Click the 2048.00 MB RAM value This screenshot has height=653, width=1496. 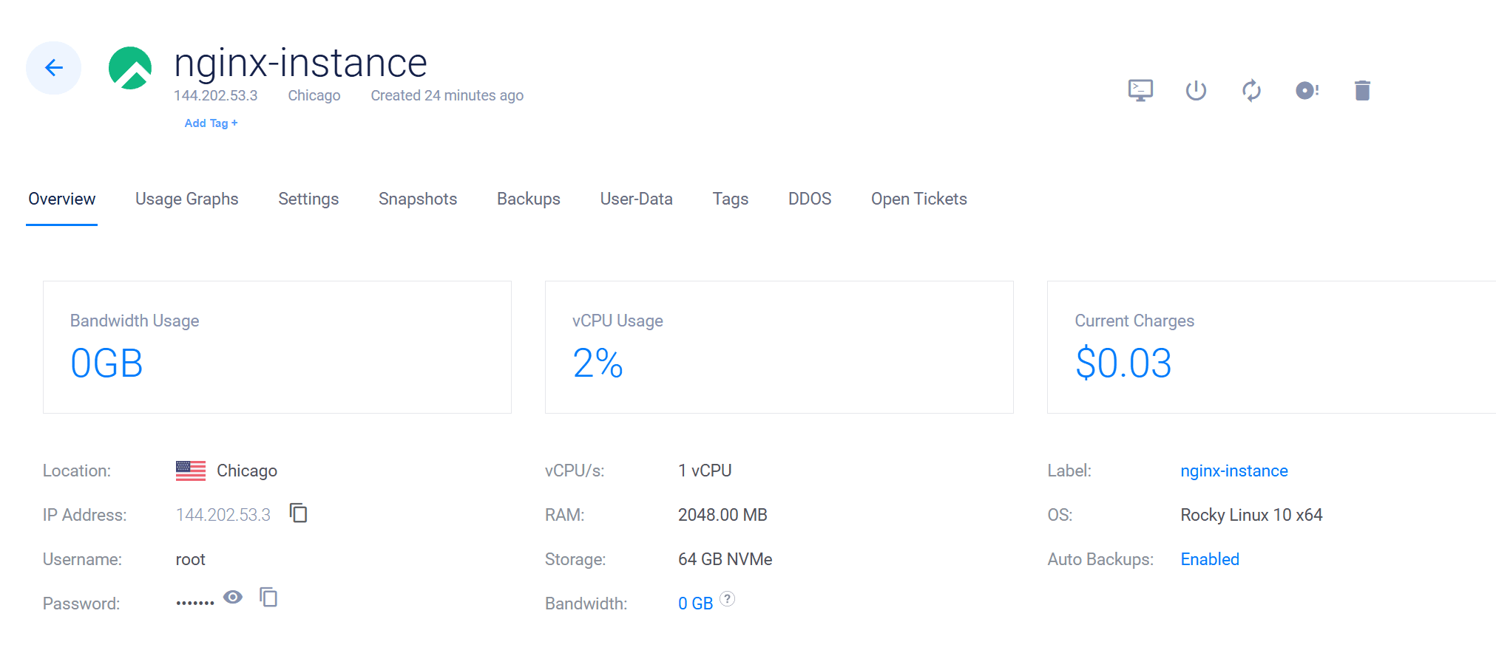click(x=722, y=515)
